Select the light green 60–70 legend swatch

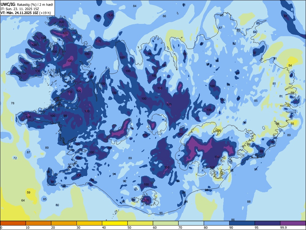166,223
